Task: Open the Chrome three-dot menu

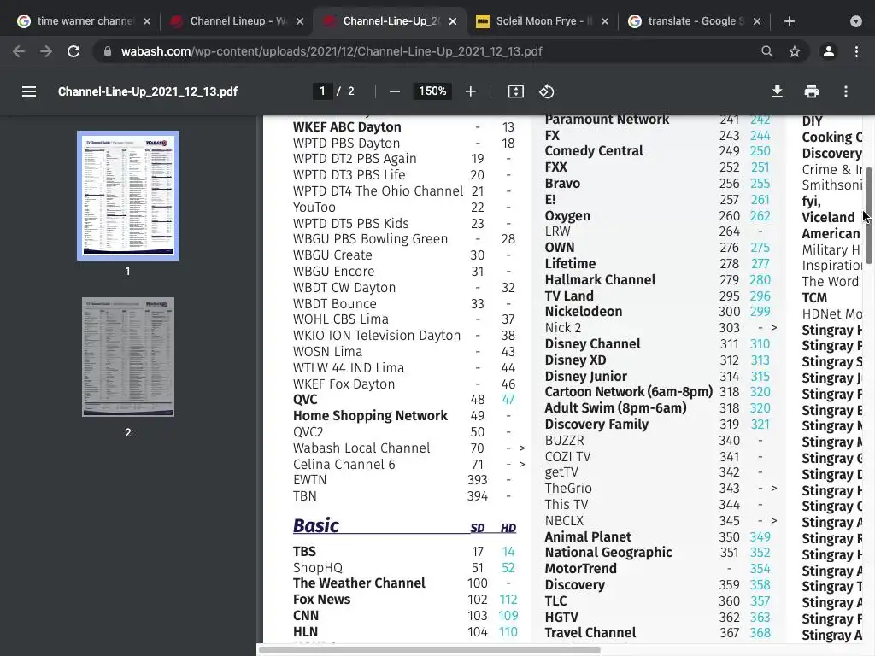Action: (x=856, y=51)
